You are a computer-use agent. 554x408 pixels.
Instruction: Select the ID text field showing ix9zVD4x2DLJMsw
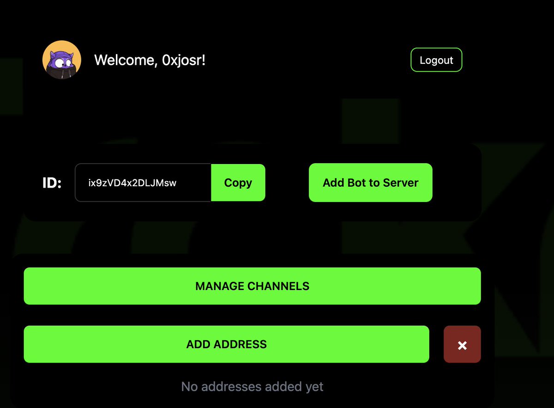143,183
